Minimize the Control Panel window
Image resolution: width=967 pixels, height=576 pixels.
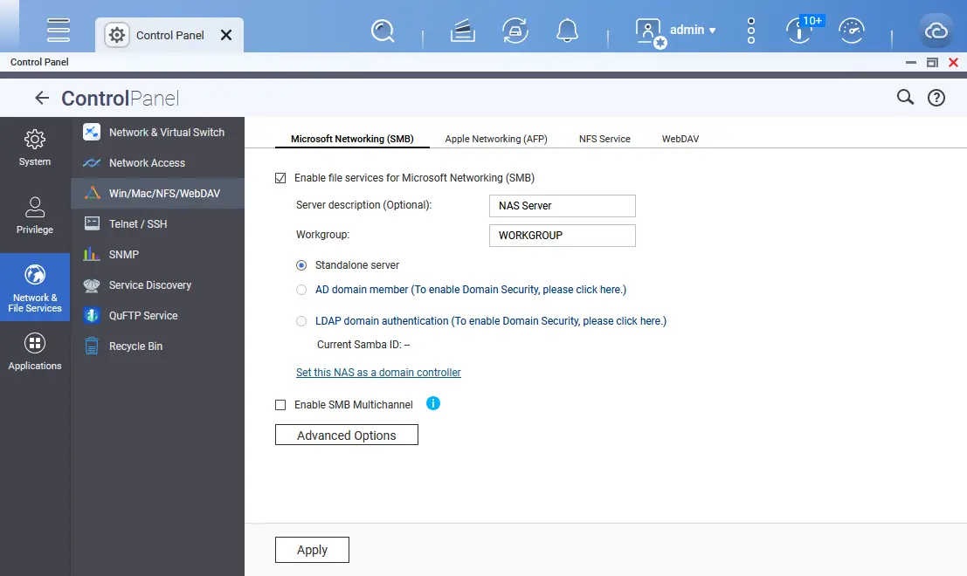[x=911, y=62]
